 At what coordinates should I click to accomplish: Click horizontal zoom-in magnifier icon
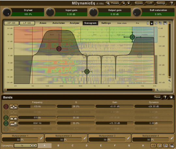(157, 90)
